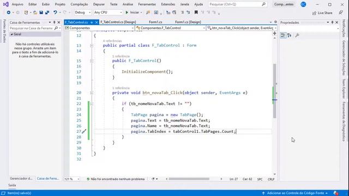
Task: Click the no problems found check icon
Action: 88,179
